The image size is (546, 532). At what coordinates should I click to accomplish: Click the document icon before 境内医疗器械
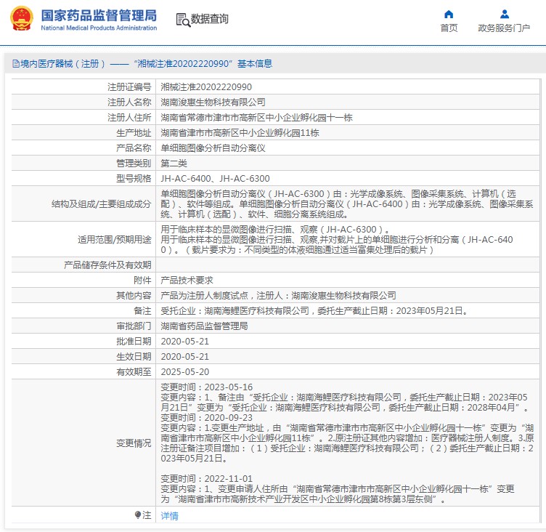(x=15, y=64)
